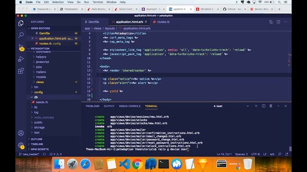Open the Manage gear icon
307x172 pixels.
(x=21, y=145)
